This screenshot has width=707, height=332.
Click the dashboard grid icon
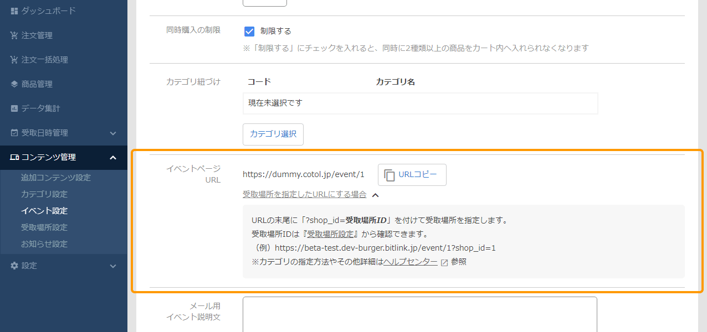pyautogui.click(x=14, y=11)
